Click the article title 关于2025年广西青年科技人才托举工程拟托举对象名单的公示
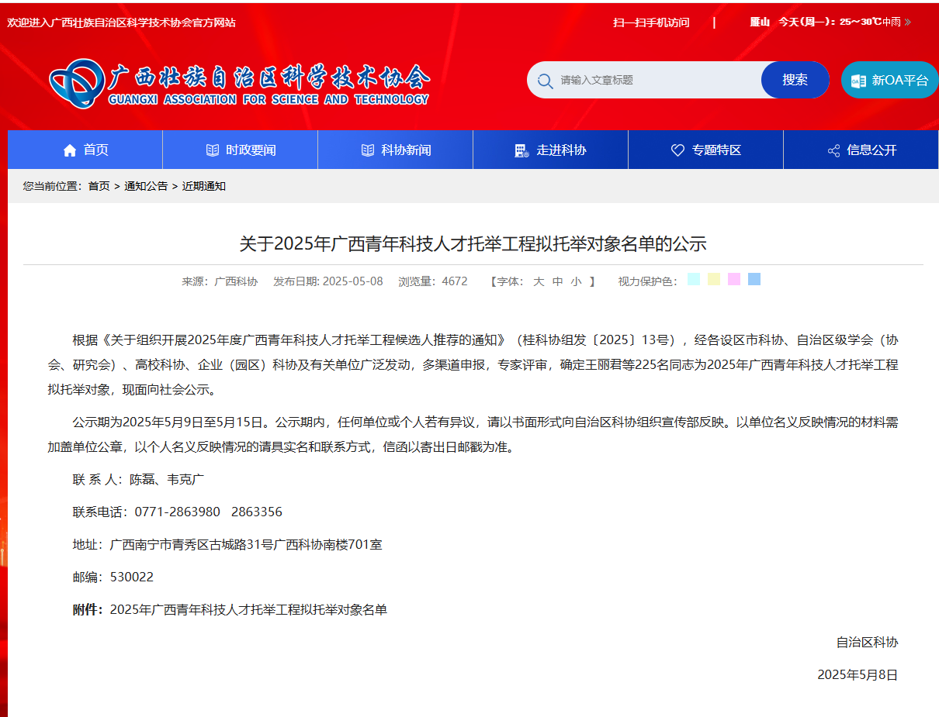The height and width of the screenshot is (717, 939). click(473, 244)
